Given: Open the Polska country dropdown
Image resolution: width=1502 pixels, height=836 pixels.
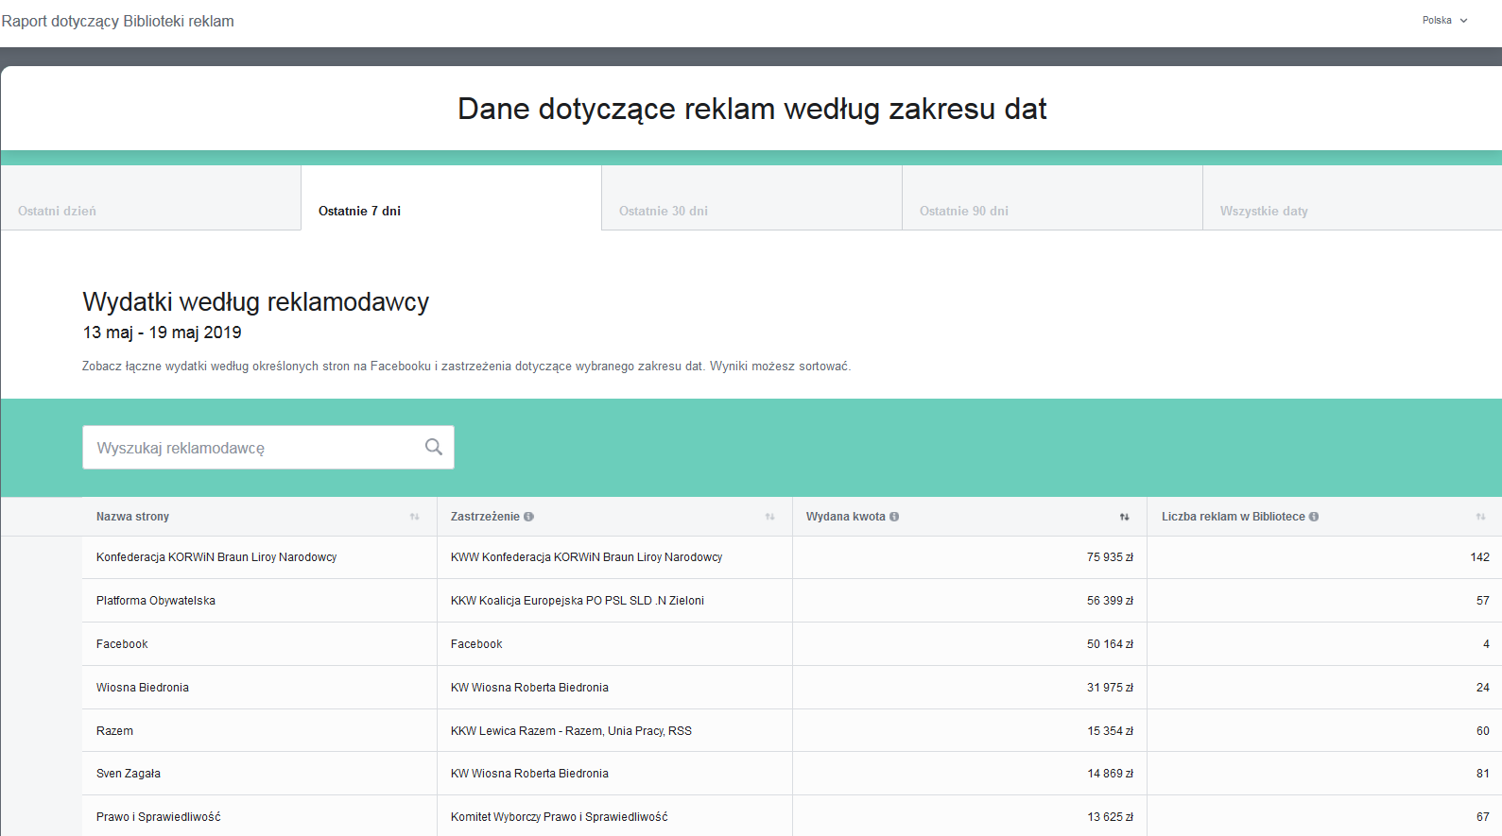Looking at the screenshot, I should coord(1444,20).
